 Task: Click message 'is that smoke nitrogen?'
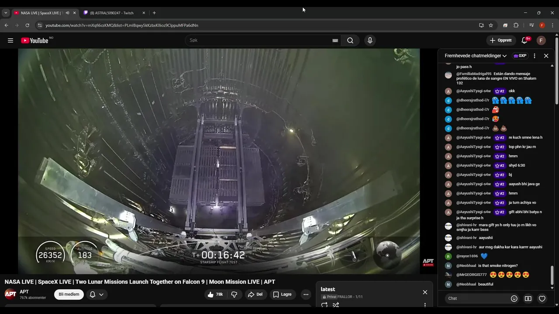[498, 266]
